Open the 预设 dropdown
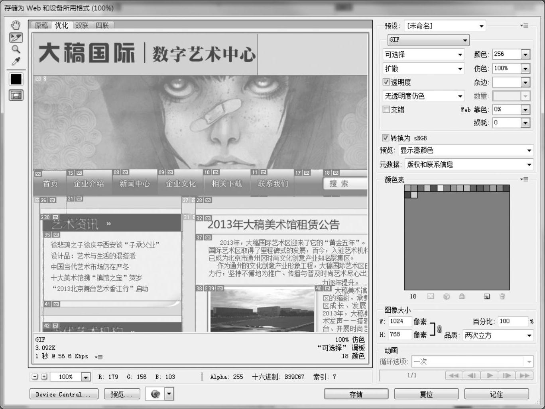545x409 pixels. pyautogui.click(x=445, y=26)
